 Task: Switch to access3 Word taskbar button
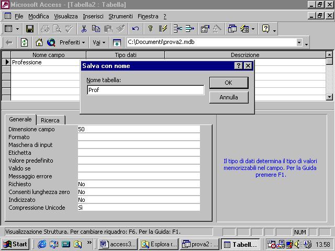[x=118, y=244]
